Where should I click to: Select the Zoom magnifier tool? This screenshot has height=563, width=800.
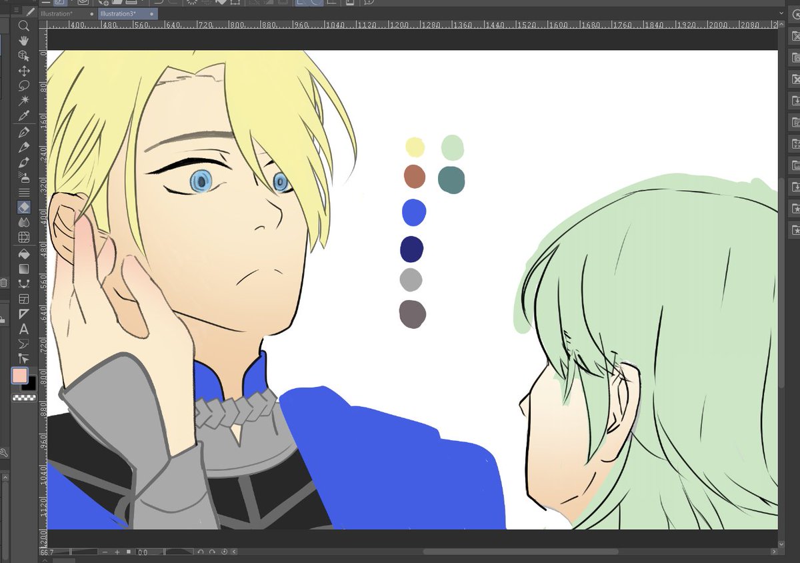pos(24,26)
